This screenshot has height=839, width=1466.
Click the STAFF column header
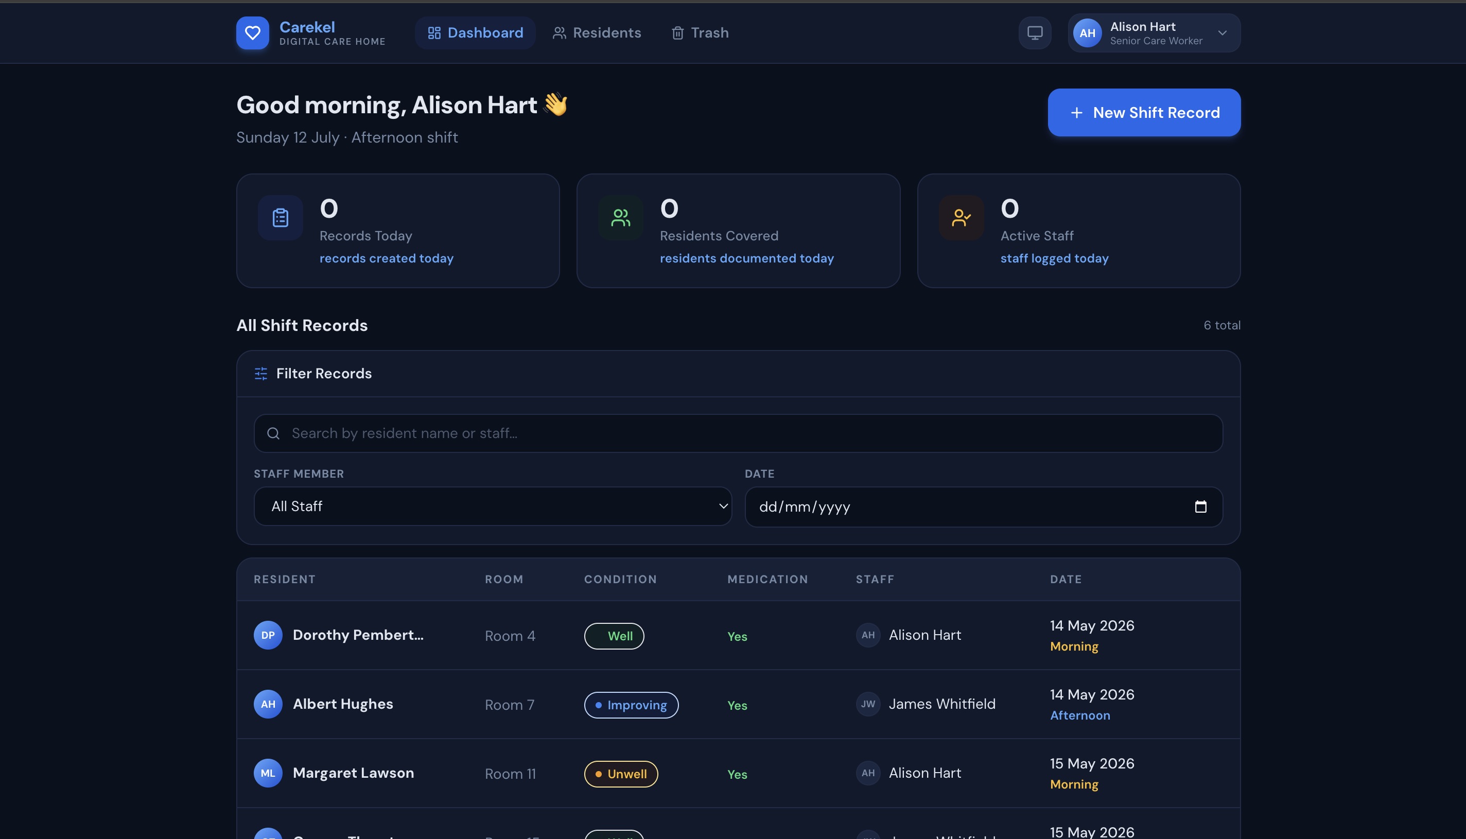pos(875,580)
